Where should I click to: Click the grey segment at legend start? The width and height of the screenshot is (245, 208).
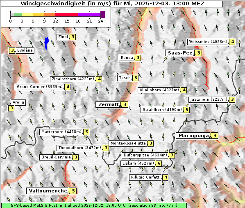[x=12, y=15]
